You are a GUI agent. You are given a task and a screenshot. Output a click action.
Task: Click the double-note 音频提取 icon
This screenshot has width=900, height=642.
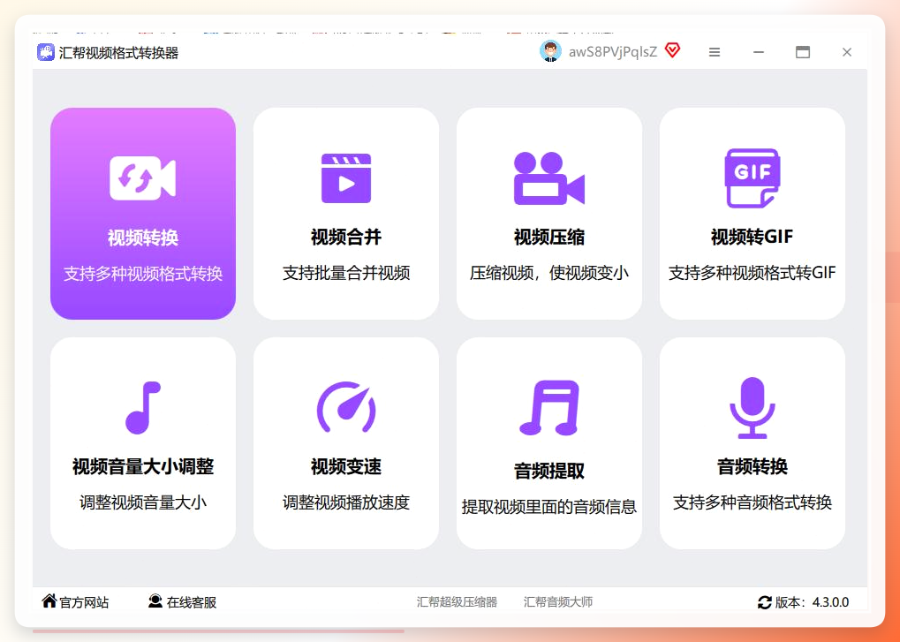point(549,408)
